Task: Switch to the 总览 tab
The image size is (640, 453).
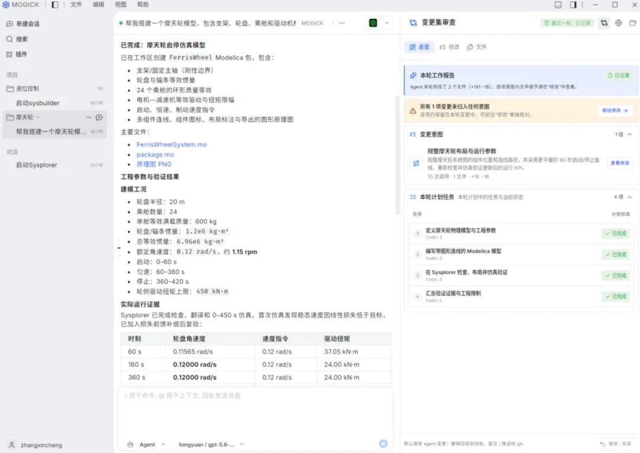Action: click(419, 47)
